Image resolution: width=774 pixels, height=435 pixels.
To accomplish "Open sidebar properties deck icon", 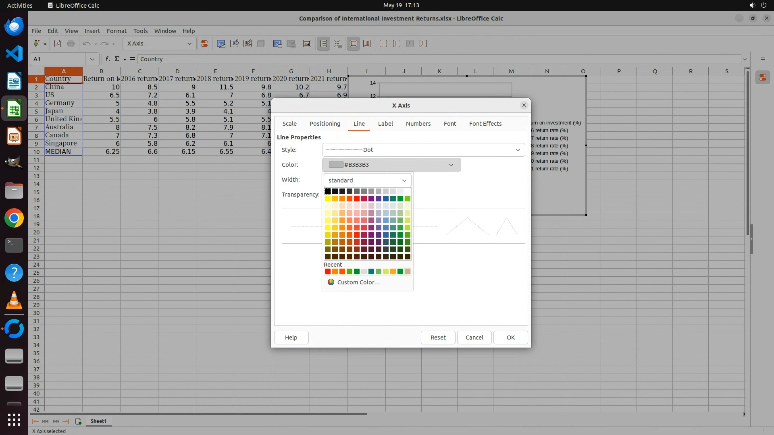I will coord(762,78).
